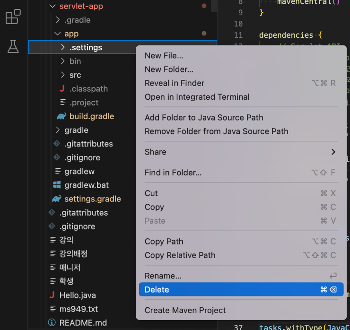This screenshot has width=350, height=330.
Task: Choose Cut from context menu
Action: point(241,193)
